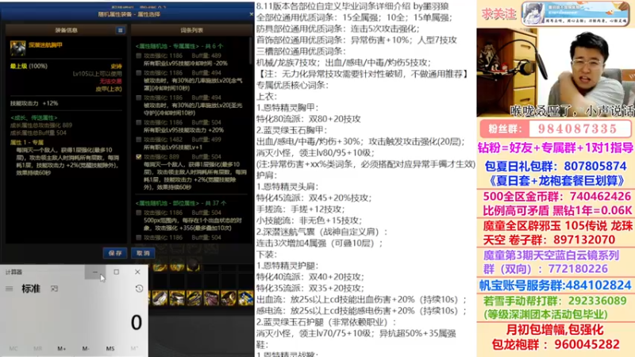Click the 标准 calculator mode label
Image resolution: width=635 pixels, height=357 pixels.
(x=31, y=289)
